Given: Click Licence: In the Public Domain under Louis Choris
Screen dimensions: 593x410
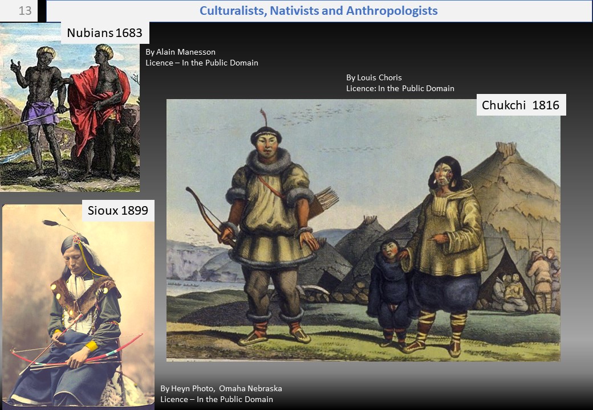Looking at the screenshot, I should point(400,88).
